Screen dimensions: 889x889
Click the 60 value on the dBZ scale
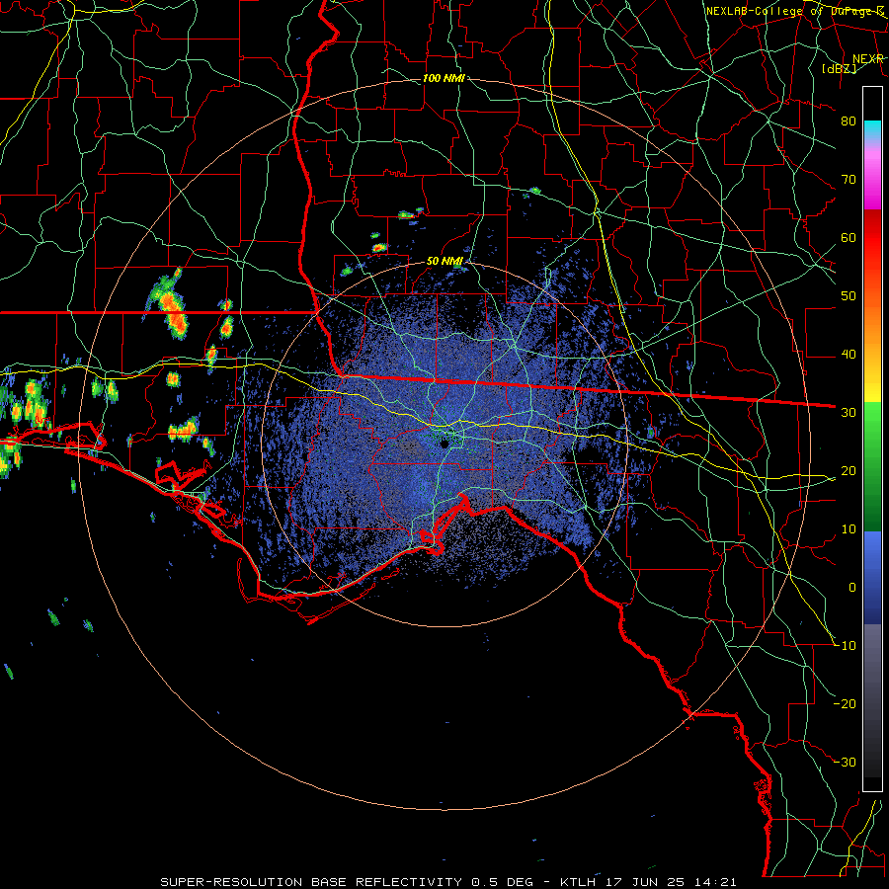click(x=849, y=237)
